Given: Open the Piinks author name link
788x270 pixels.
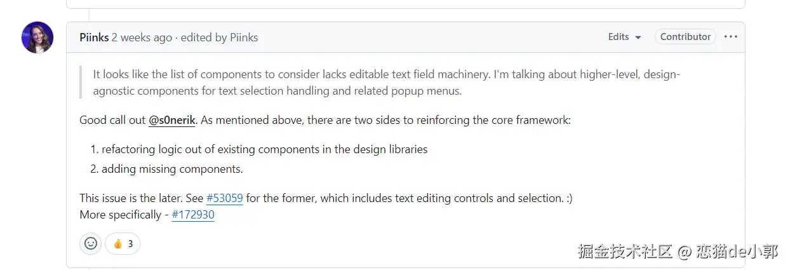Looking at the screenshot, I should pos(94,37).
